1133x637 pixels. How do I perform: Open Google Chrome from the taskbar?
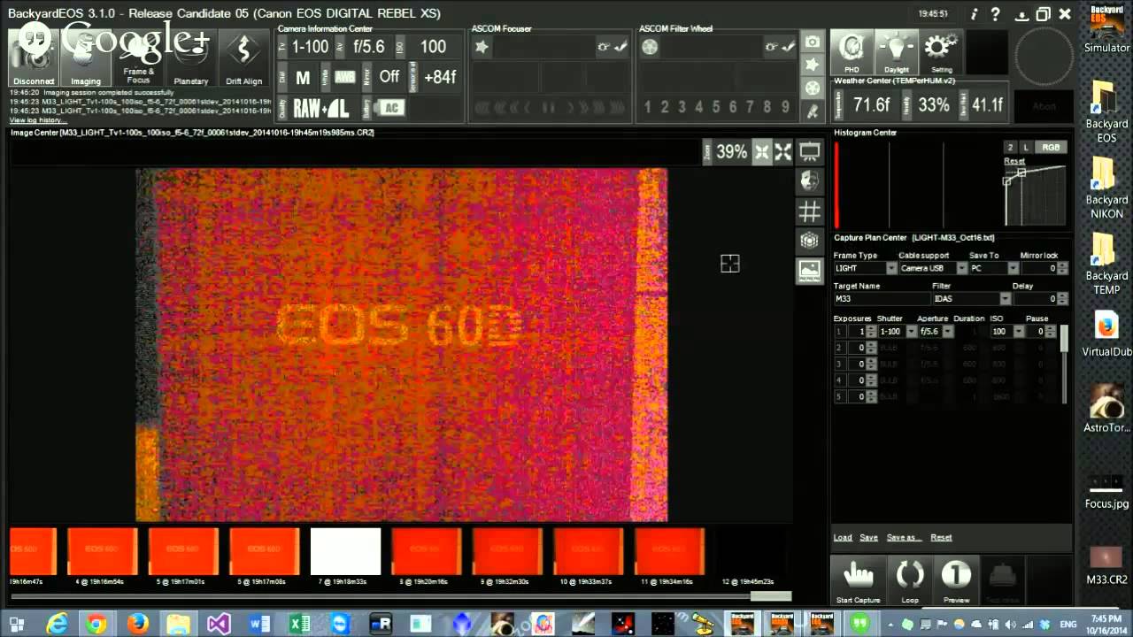(x=96, y=624)
